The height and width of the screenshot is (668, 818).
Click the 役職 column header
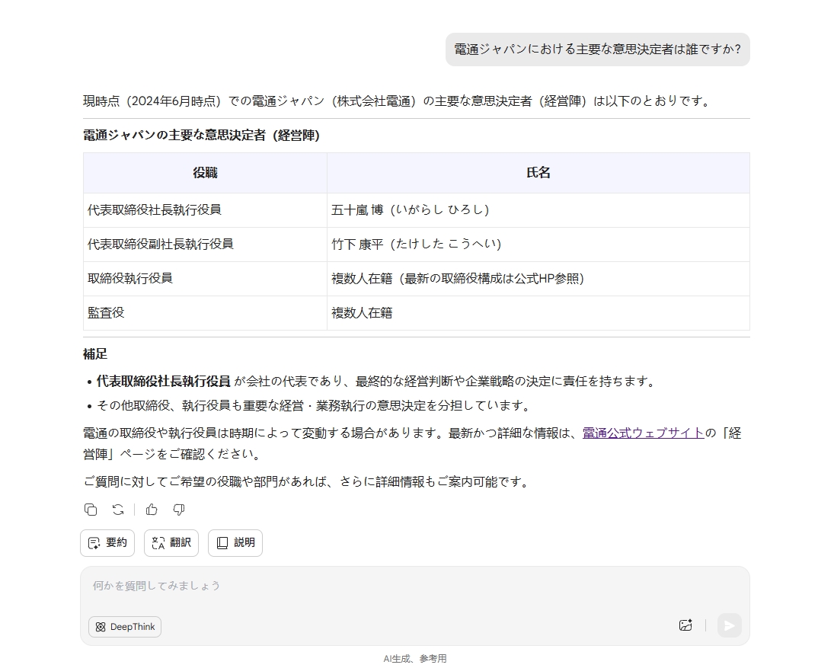pos(205,173)
